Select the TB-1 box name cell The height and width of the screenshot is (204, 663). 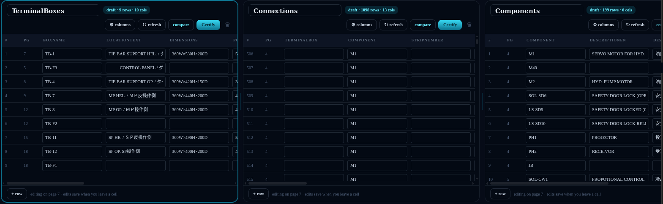[72, 54]
